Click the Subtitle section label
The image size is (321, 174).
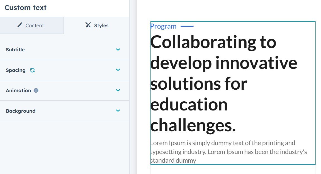[x=15, y=50]
